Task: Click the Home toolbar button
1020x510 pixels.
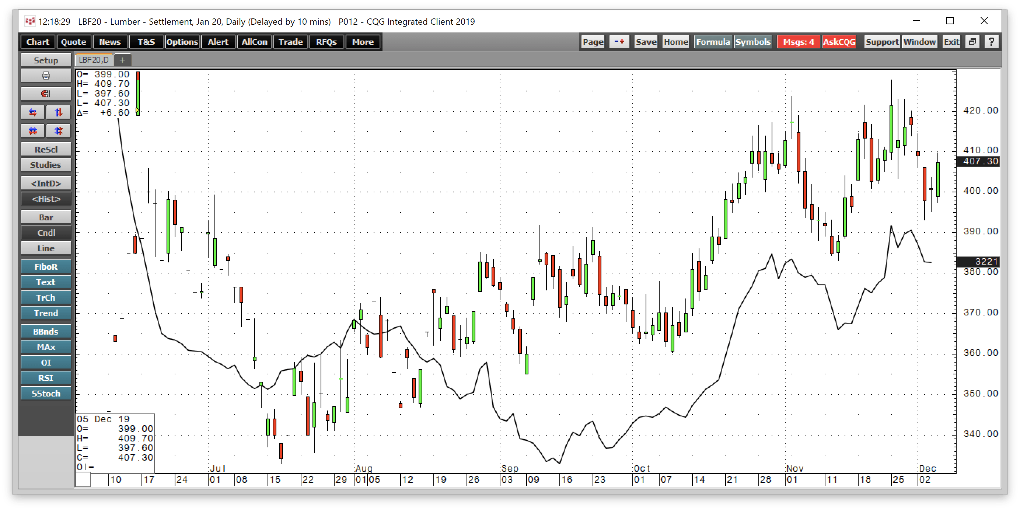Action: pyautogui.click(x=676, y=42)
